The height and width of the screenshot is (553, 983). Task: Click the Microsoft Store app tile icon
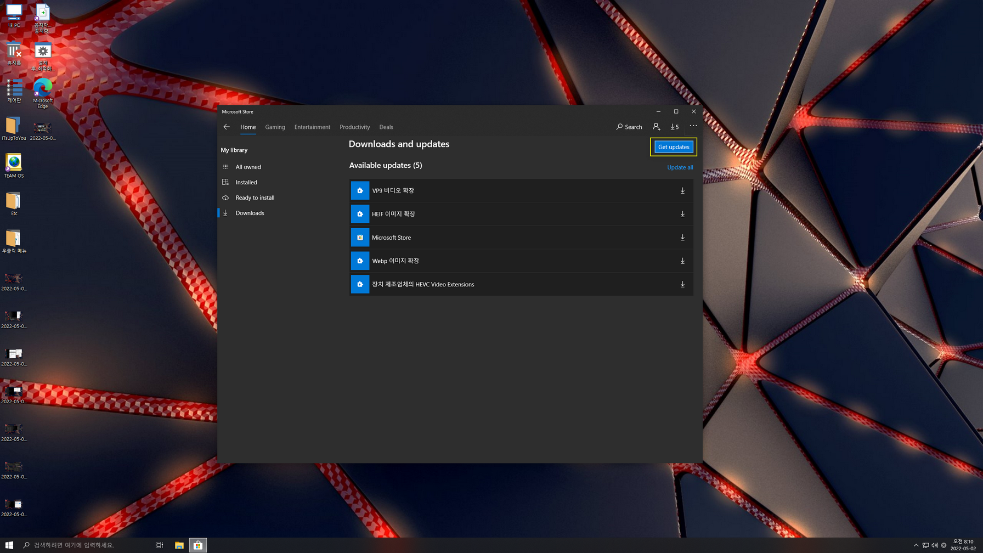click(x=360, y=238)
